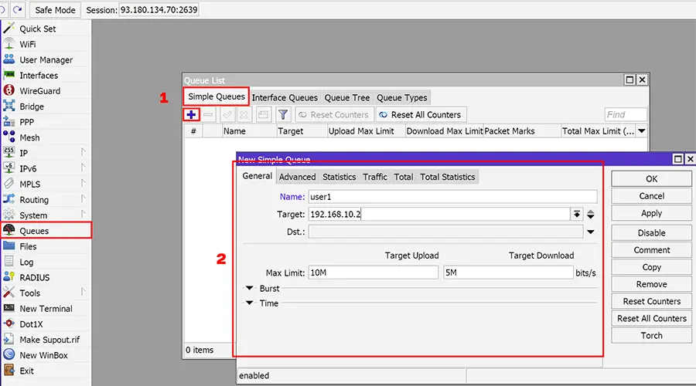Open the Target field dropdown arrow
696x386 pixels.
(x=576, y=214)
